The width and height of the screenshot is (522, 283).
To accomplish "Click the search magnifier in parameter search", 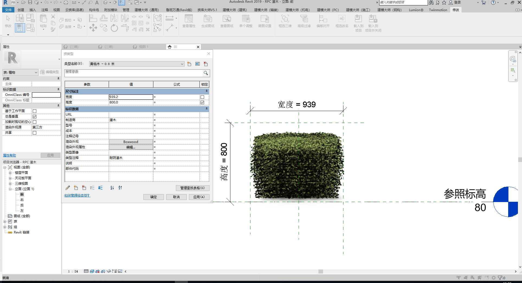I will pos(206,73).
